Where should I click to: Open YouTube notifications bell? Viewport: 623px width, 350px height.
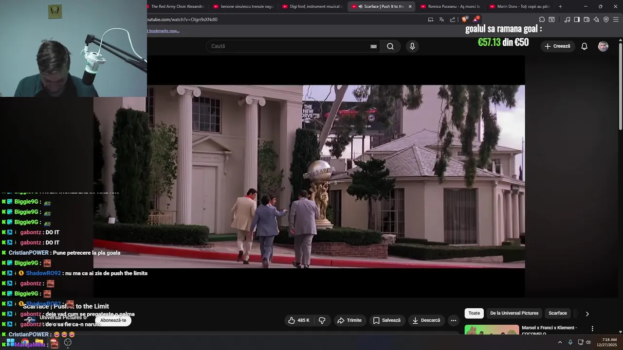coord(585,46)
